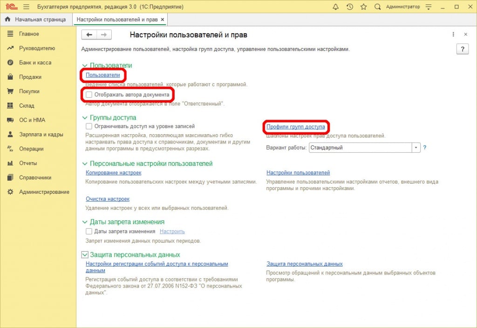This screenshot has height=328, width=477.
Task: Open the Профили групп доступа link
Action: tap(295, 127)
